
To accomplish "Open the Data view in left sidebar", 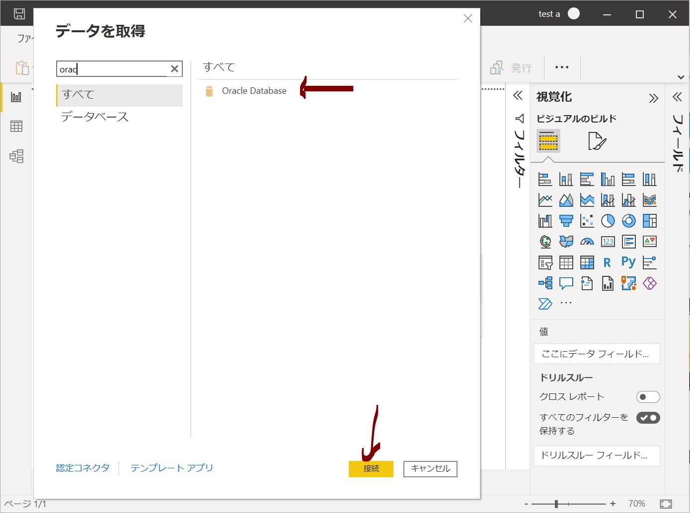I will pyautogui.click(x=16, y=127).
